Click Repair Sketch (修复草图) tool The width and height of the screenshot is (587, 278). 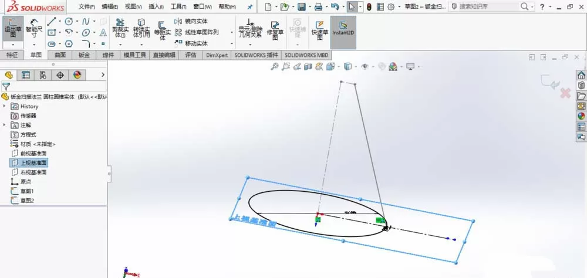tap(275, 30)
